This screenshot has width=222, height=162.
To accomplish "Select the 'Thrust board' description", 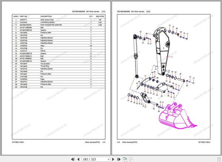I will pos(45,64).
